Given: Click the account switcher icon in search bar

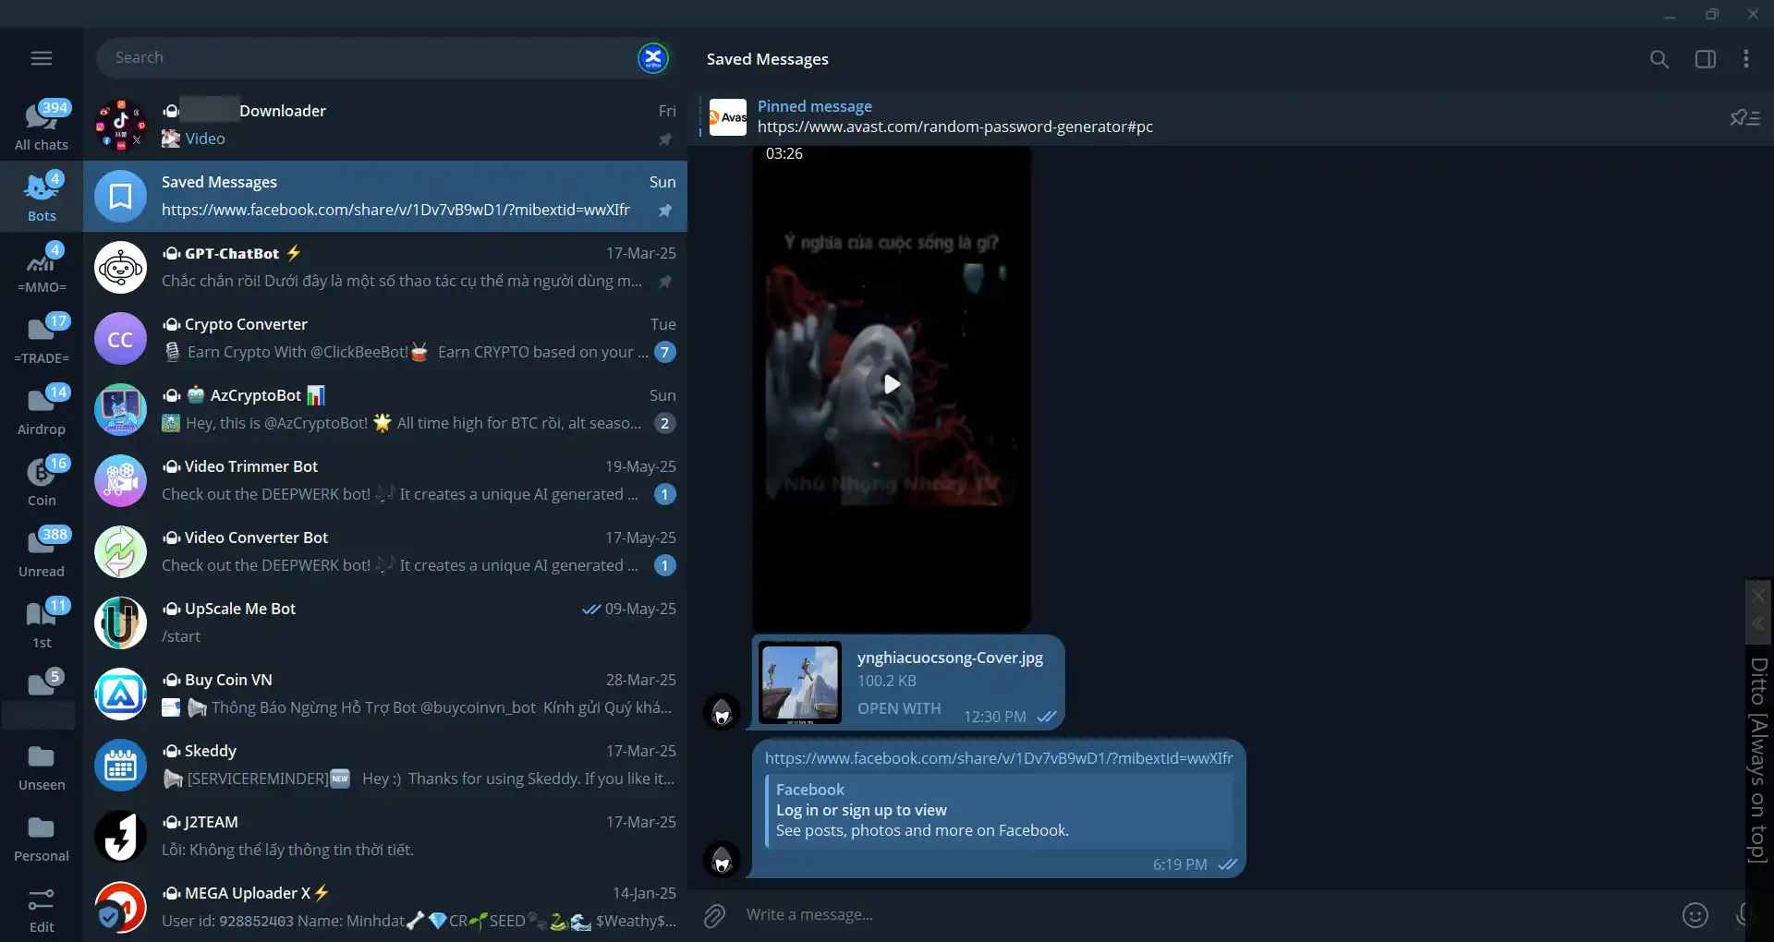Looking at the screenshot, I should (x=652, y=58).
